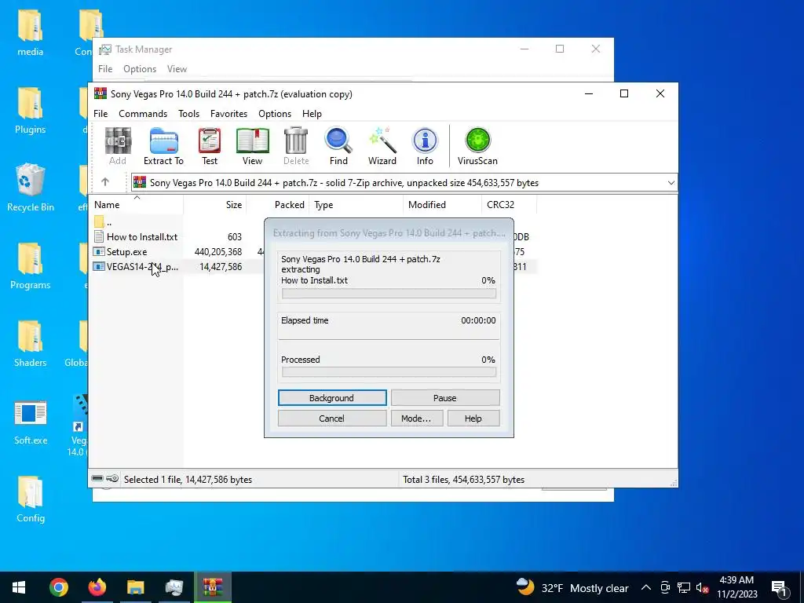This screenshot has width=804, height=603.
Task: Click the WinRAR taskbar icon
Action: pyautogui.click(x=212, y=587)
